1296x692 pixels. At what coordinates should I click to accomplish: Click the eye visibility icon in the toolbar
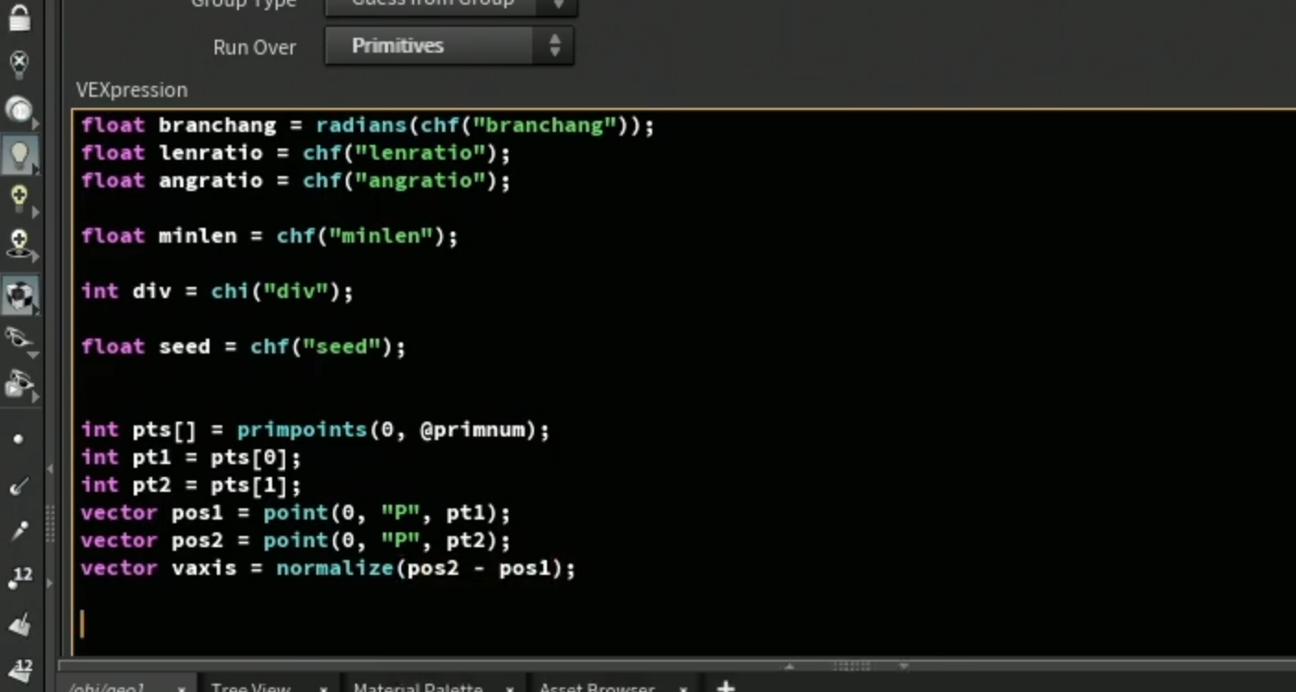click(x=19, y=340)
